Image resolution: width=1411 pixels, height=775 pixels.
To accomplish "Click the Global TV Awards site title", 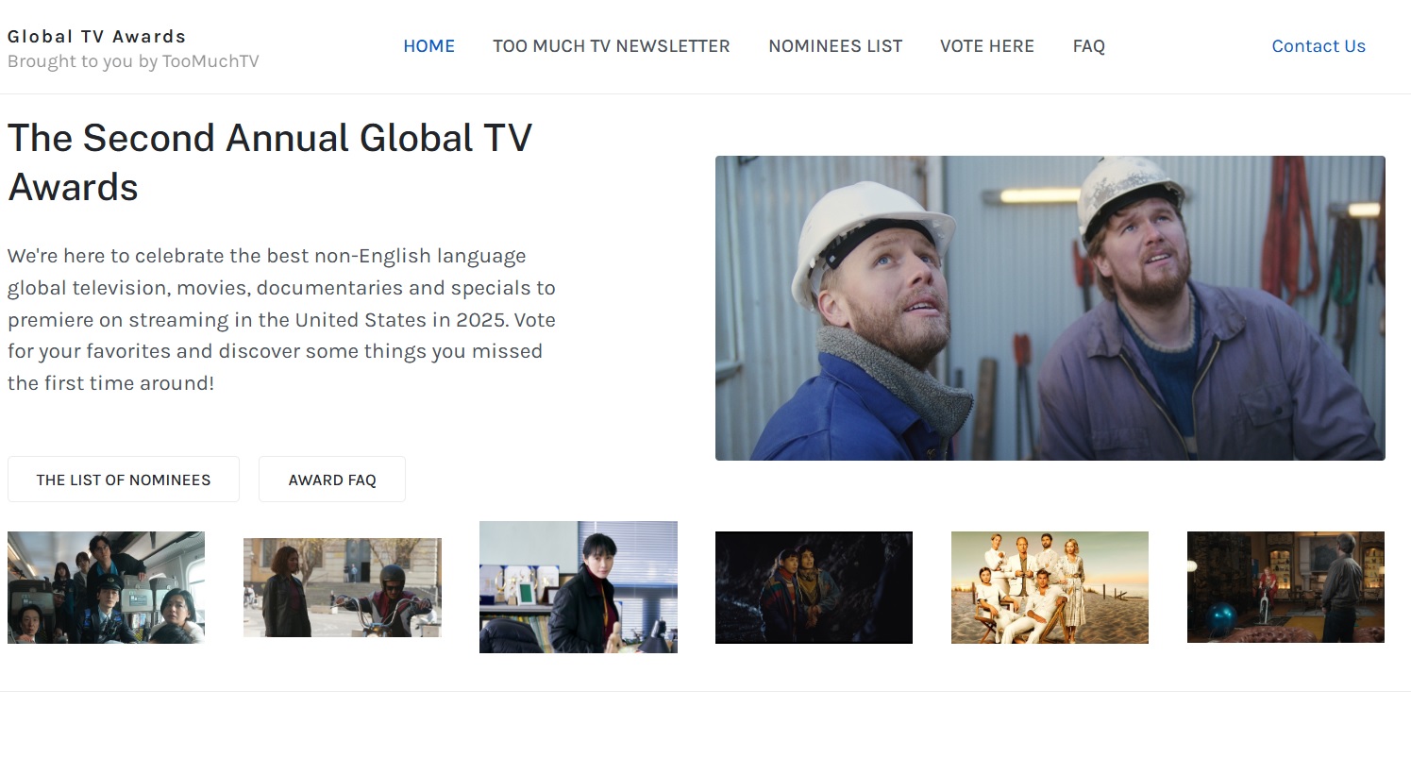I will tap(96, 36).
